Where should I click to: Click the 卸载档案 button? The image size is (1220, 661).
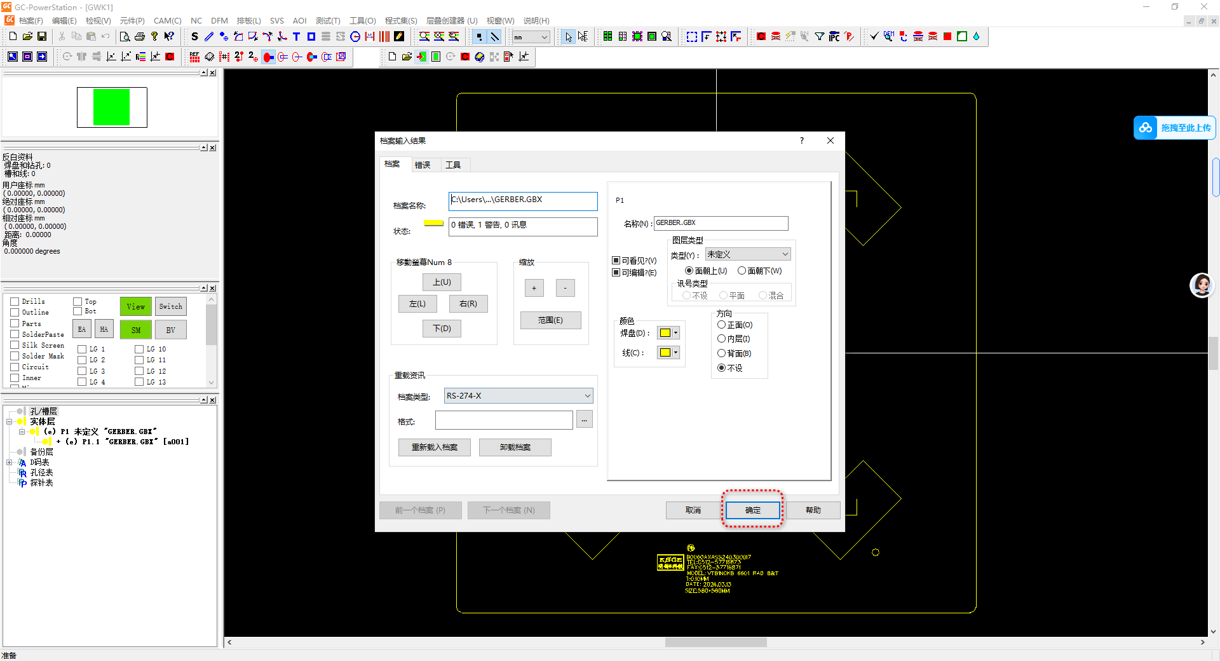[x=515, y=447]
